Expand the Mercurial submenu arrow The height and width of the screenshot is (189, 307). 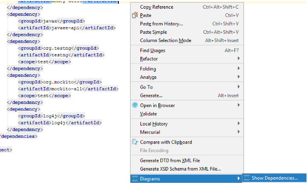click(238, 132)
